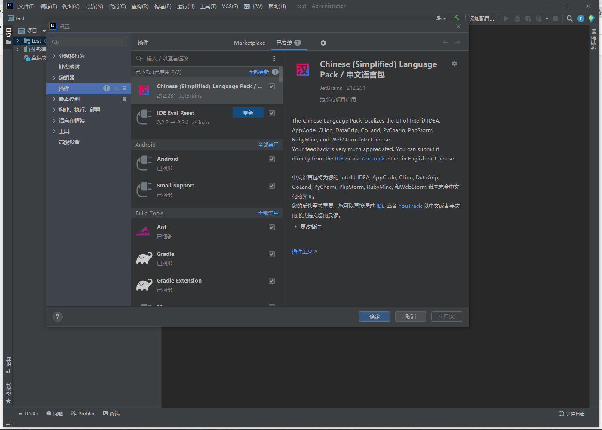Open the 视图(V) menu
602x430 pixels.
(x=71, y=6)
